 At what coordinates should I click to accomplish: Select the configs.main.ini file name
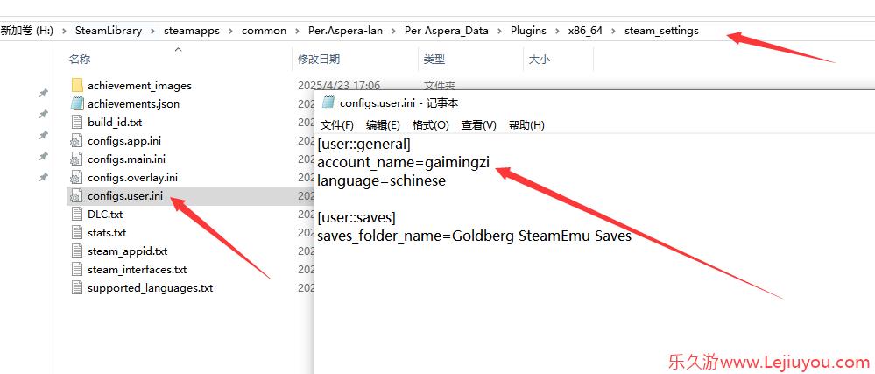[x=127, y=159]
